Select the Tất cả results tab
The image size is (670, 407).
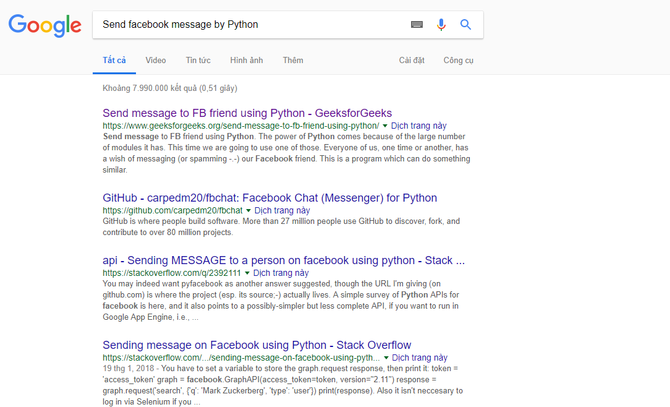pyautogui.click(x=114, y=60)
